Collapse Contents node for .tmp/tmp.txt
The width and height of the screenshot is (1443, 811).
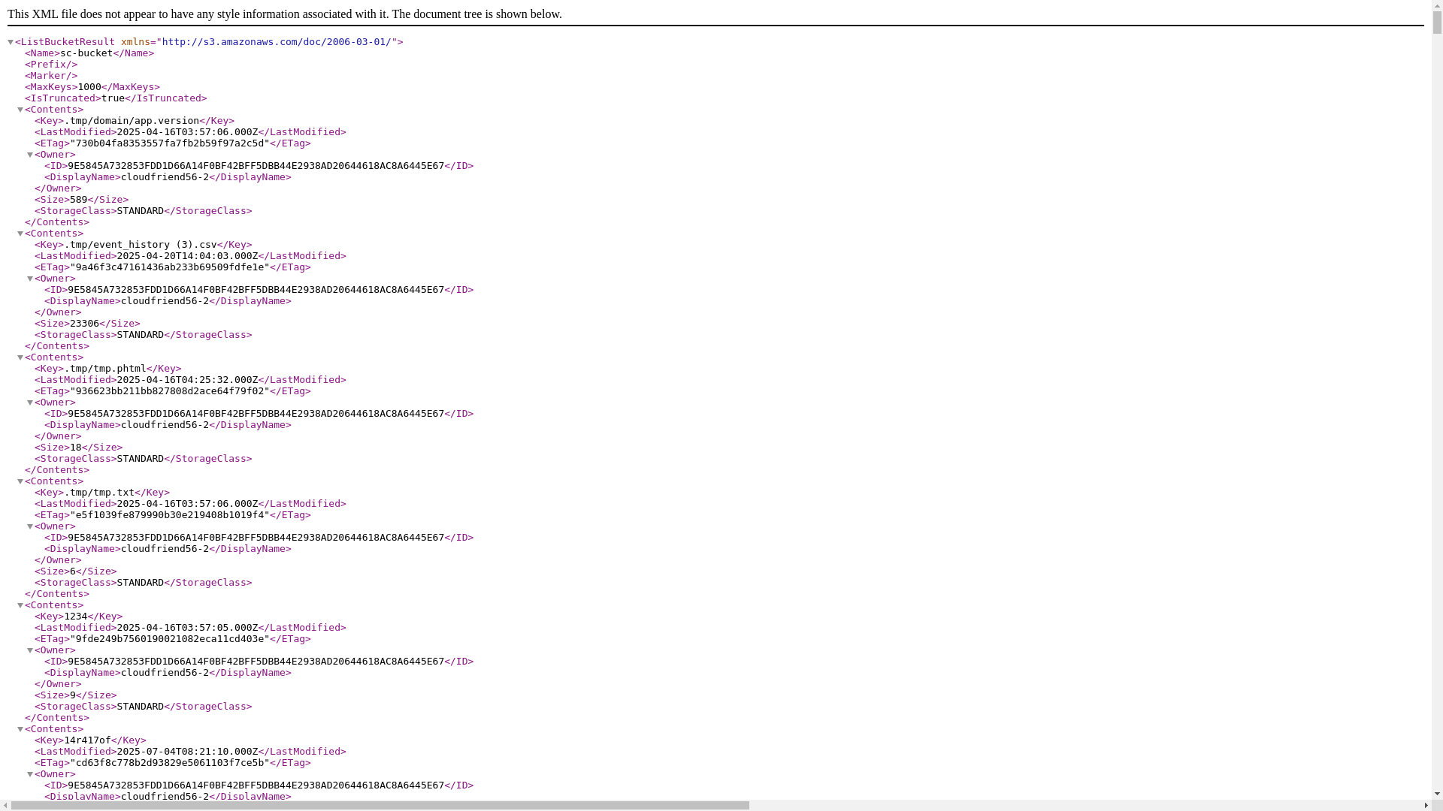pyautogui.click(x=20, y=481)
